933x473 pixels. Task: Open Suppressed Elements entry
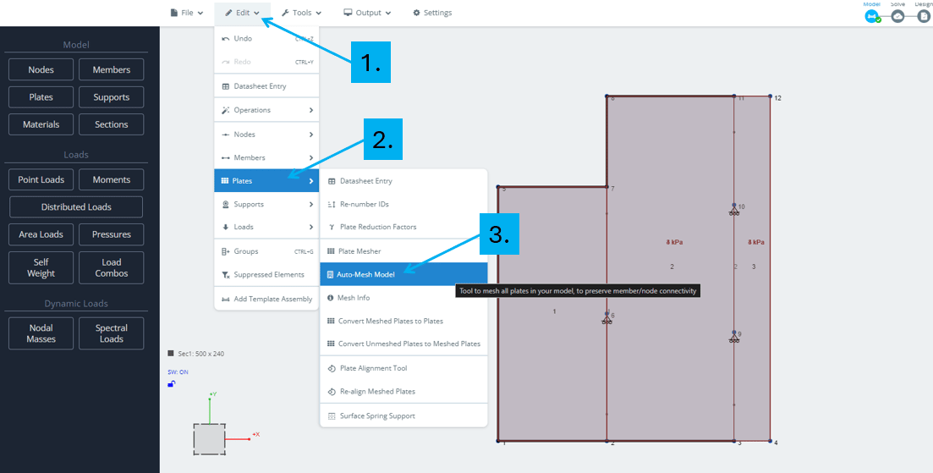click(266, 275)
